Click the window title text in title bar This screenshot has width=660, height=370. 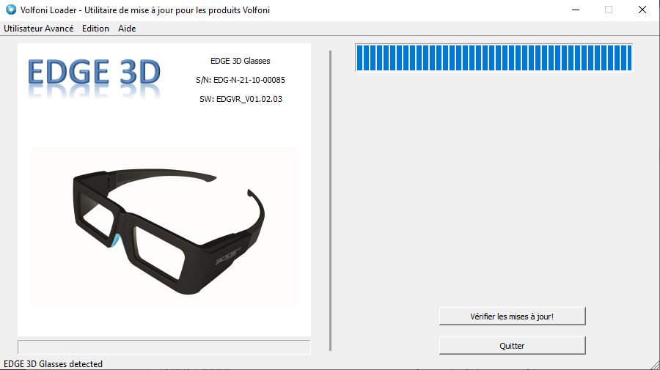click(x=144, y=10)
